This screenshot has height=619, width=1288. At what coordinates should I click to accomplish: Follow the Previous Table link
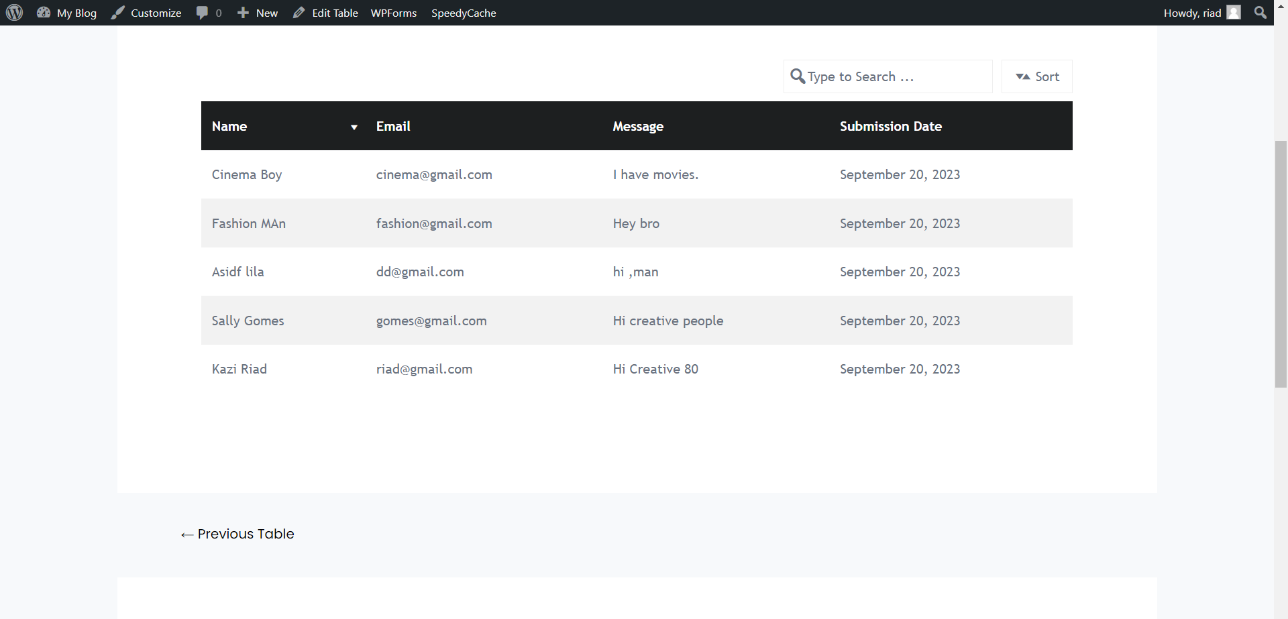pos(236,534)
